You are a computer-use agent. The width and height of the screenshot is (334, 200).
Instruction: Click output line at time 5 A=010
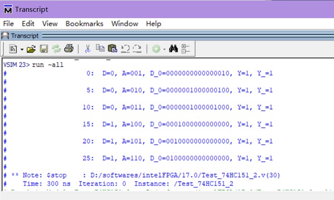click(x=180, y=90)
